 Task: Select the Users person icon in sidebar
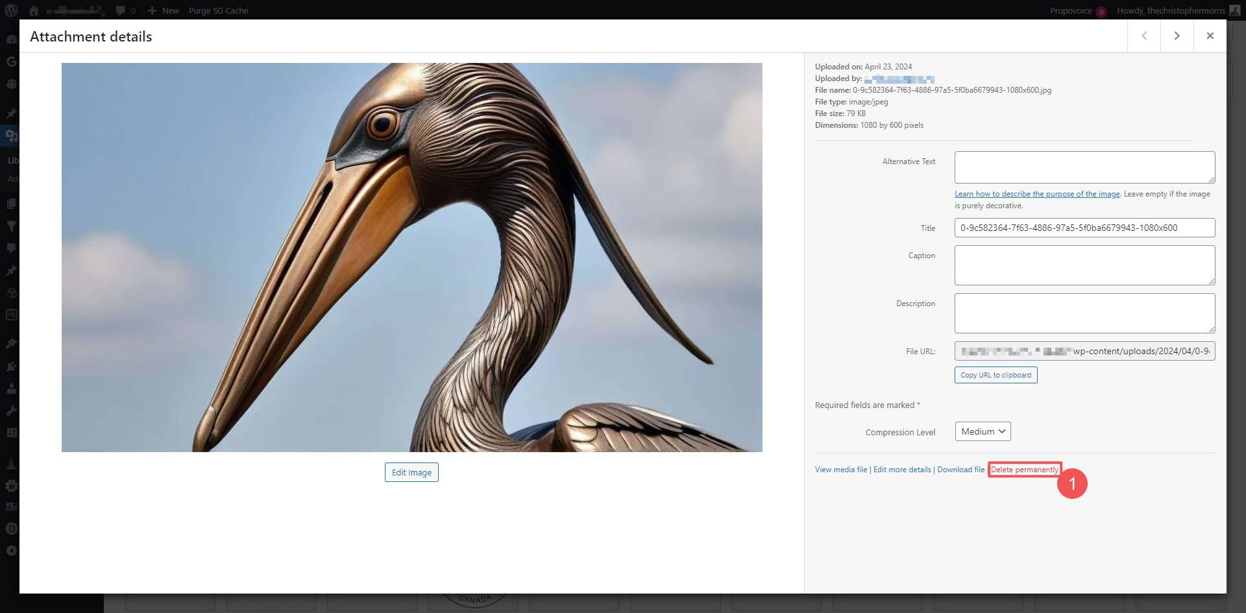click(x=11, y=388)
